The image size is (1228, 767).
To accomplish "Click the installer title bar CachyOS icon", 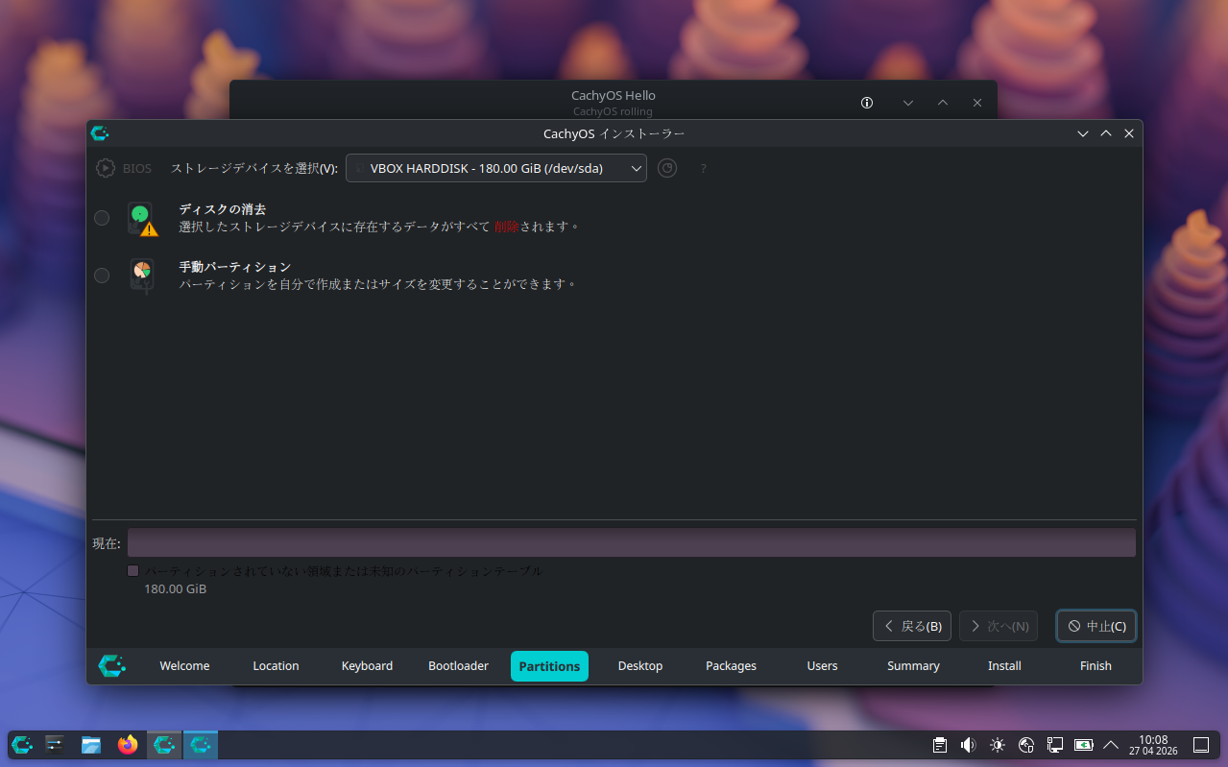I will coord(99,133).
